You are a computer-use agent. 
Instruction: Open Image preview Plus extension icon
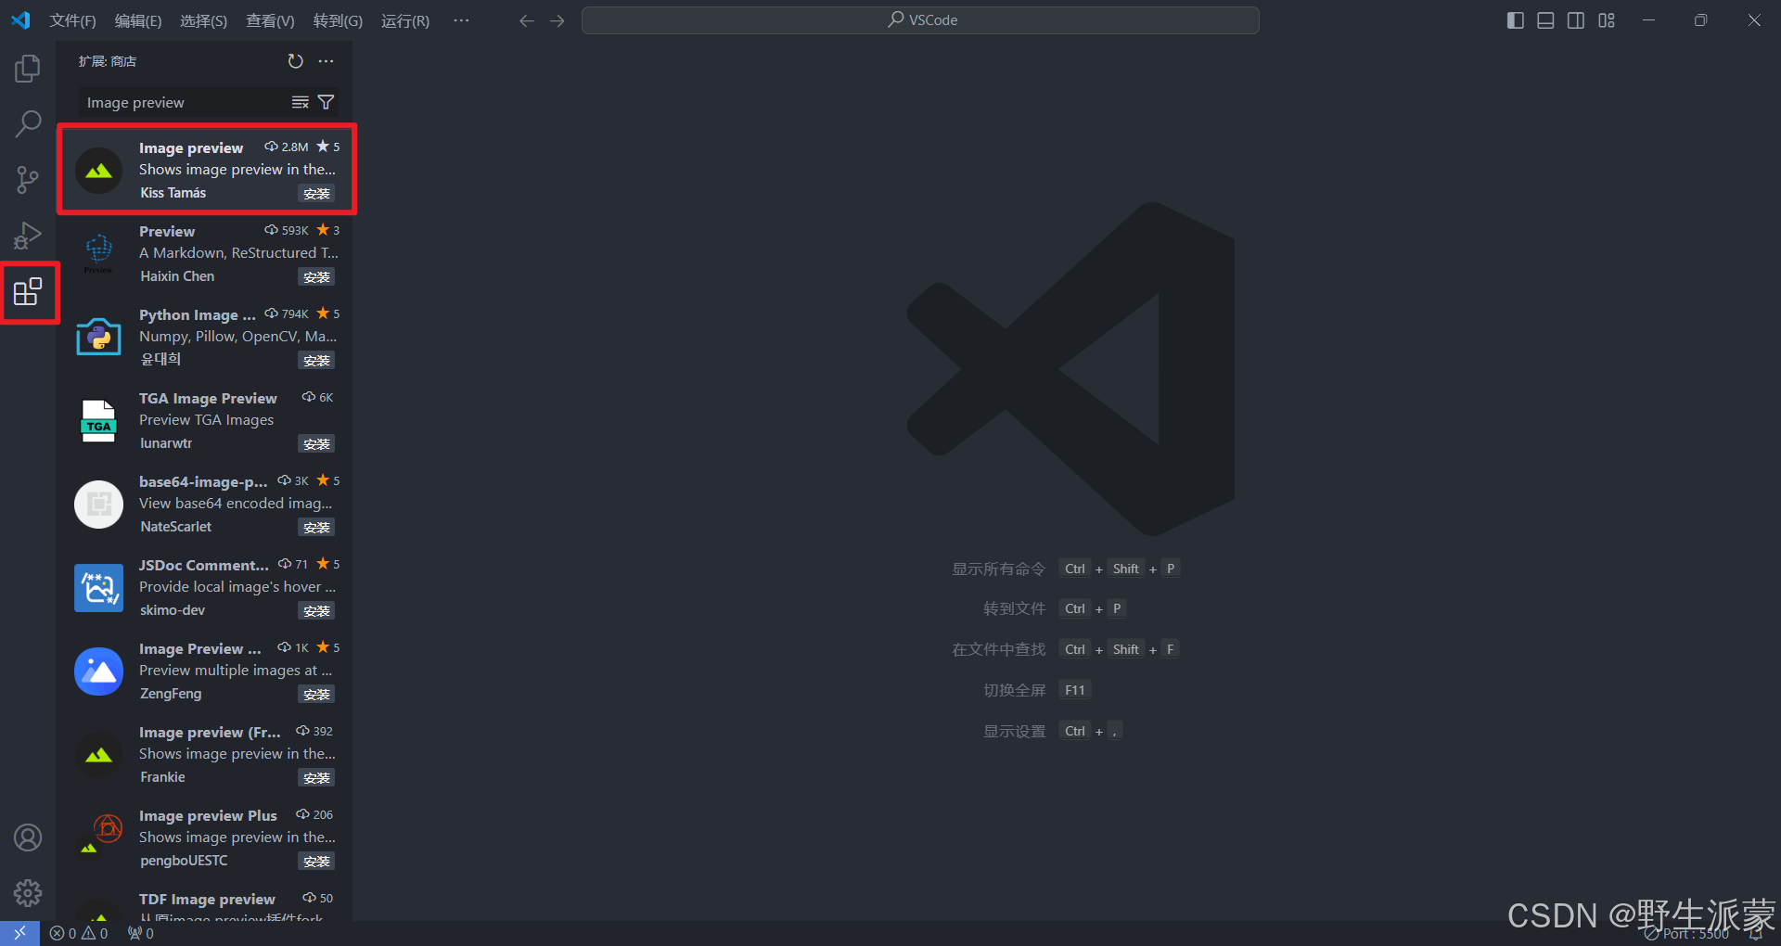(x=98, y=837)
